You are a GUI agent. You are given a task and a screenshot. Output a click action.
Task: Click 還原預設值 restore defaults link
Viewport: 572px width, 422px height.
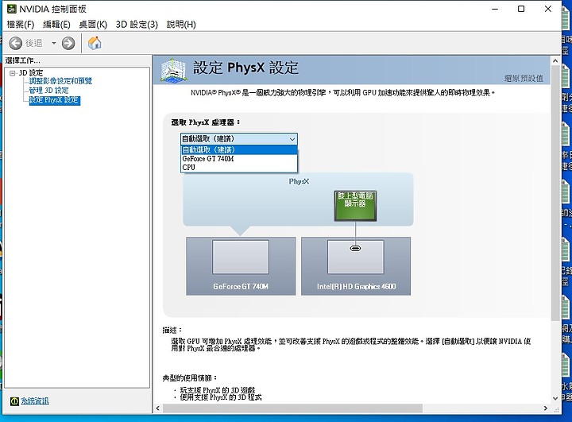coord(524,78)
